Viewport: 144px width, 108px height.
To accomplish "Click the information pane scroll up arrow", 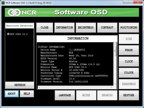I will point(115,44).
